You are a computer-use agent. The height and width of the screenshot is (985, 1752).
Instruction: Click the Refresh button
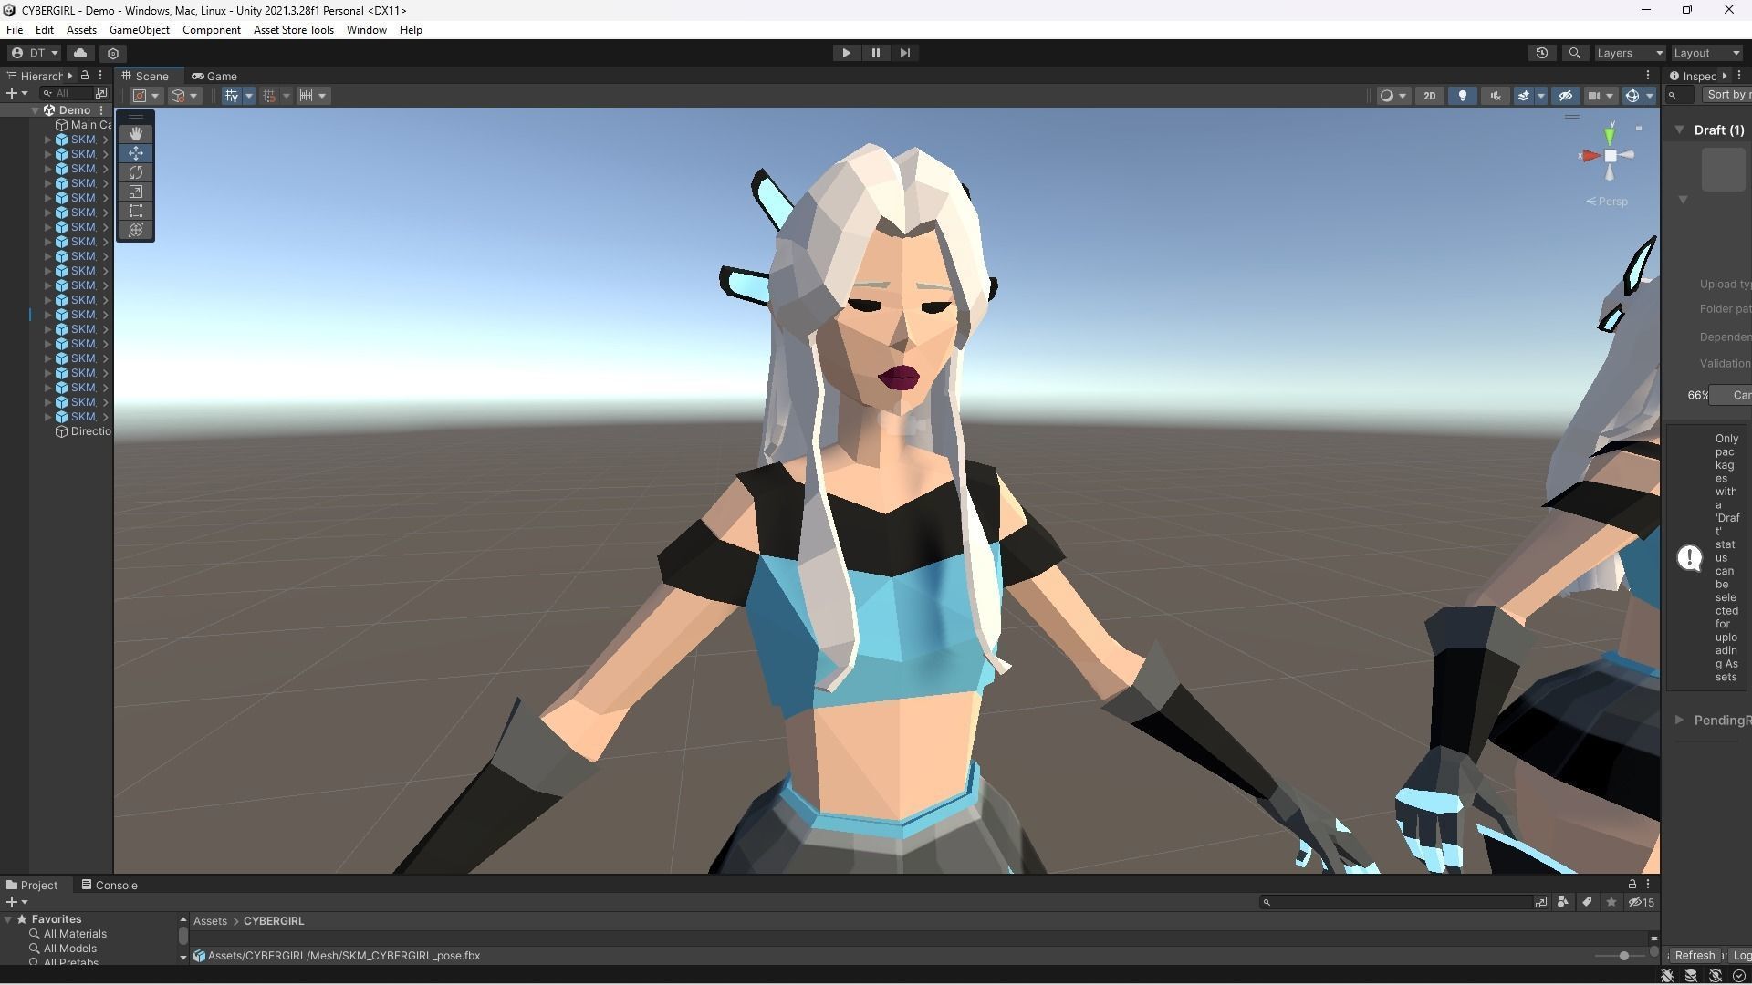click(1695, 955)
